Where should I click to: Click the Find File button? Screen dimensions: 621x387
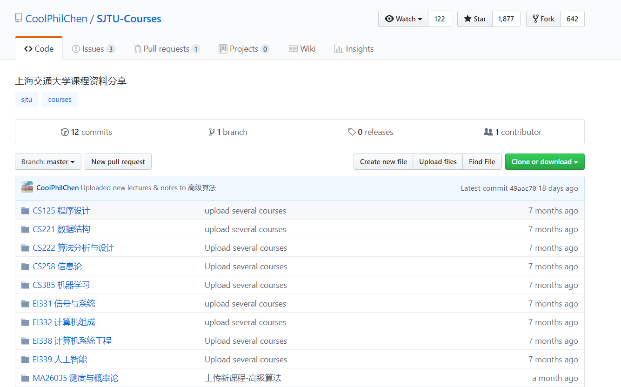pos(482,162)
